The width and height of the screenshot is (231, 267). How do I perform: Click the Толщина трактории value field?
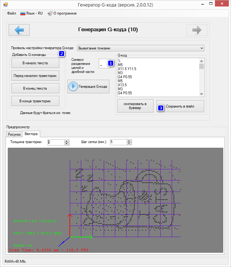tap(56, 142)
